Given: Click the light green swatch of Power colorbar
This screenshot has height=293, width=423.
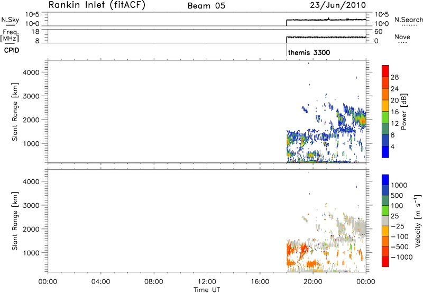Looking at the screenshot, I should click(x=385, y=117).
